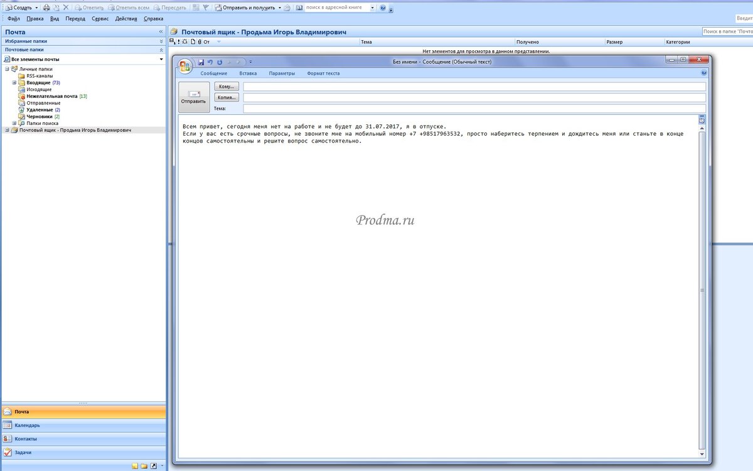Click the Кому recipient input field
Screen dimensions: 753x471
(474, 87)
